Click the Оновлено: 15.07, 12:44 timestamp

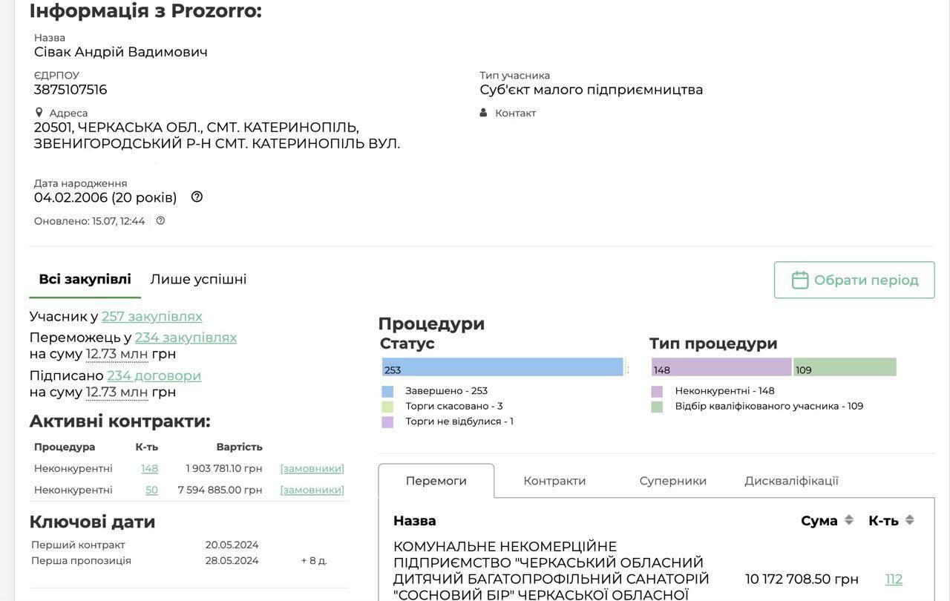pyautogui.click(x=90, y=221)
